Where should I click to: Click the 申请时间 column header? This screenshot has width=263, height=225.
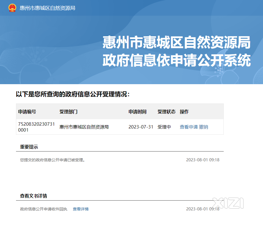pyautogui.click(x=138, y=112)
